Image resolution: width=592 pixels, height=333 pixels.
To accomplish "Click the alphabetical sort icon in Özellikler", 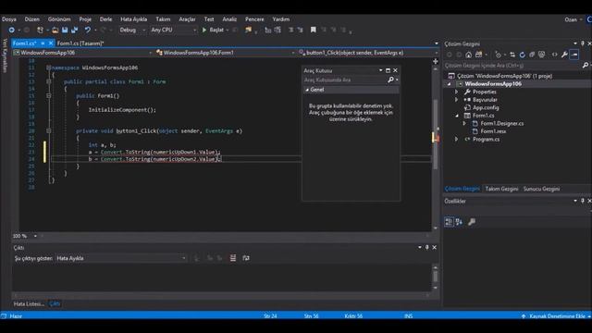I will point(459,222).
